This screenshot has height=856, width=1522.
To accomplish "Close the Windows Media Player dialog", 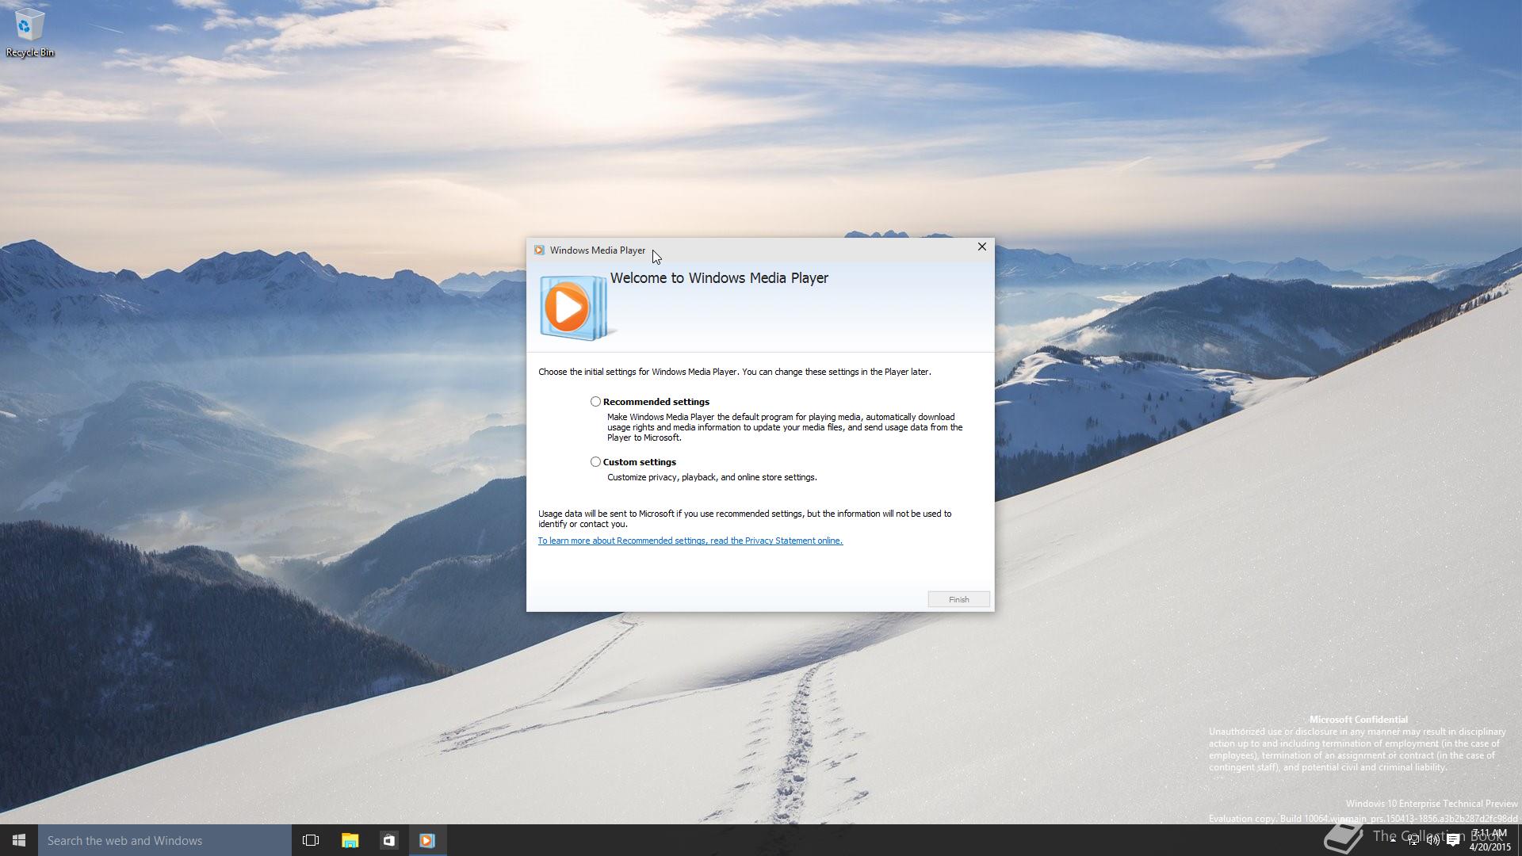I will click(x=981, y=247).
